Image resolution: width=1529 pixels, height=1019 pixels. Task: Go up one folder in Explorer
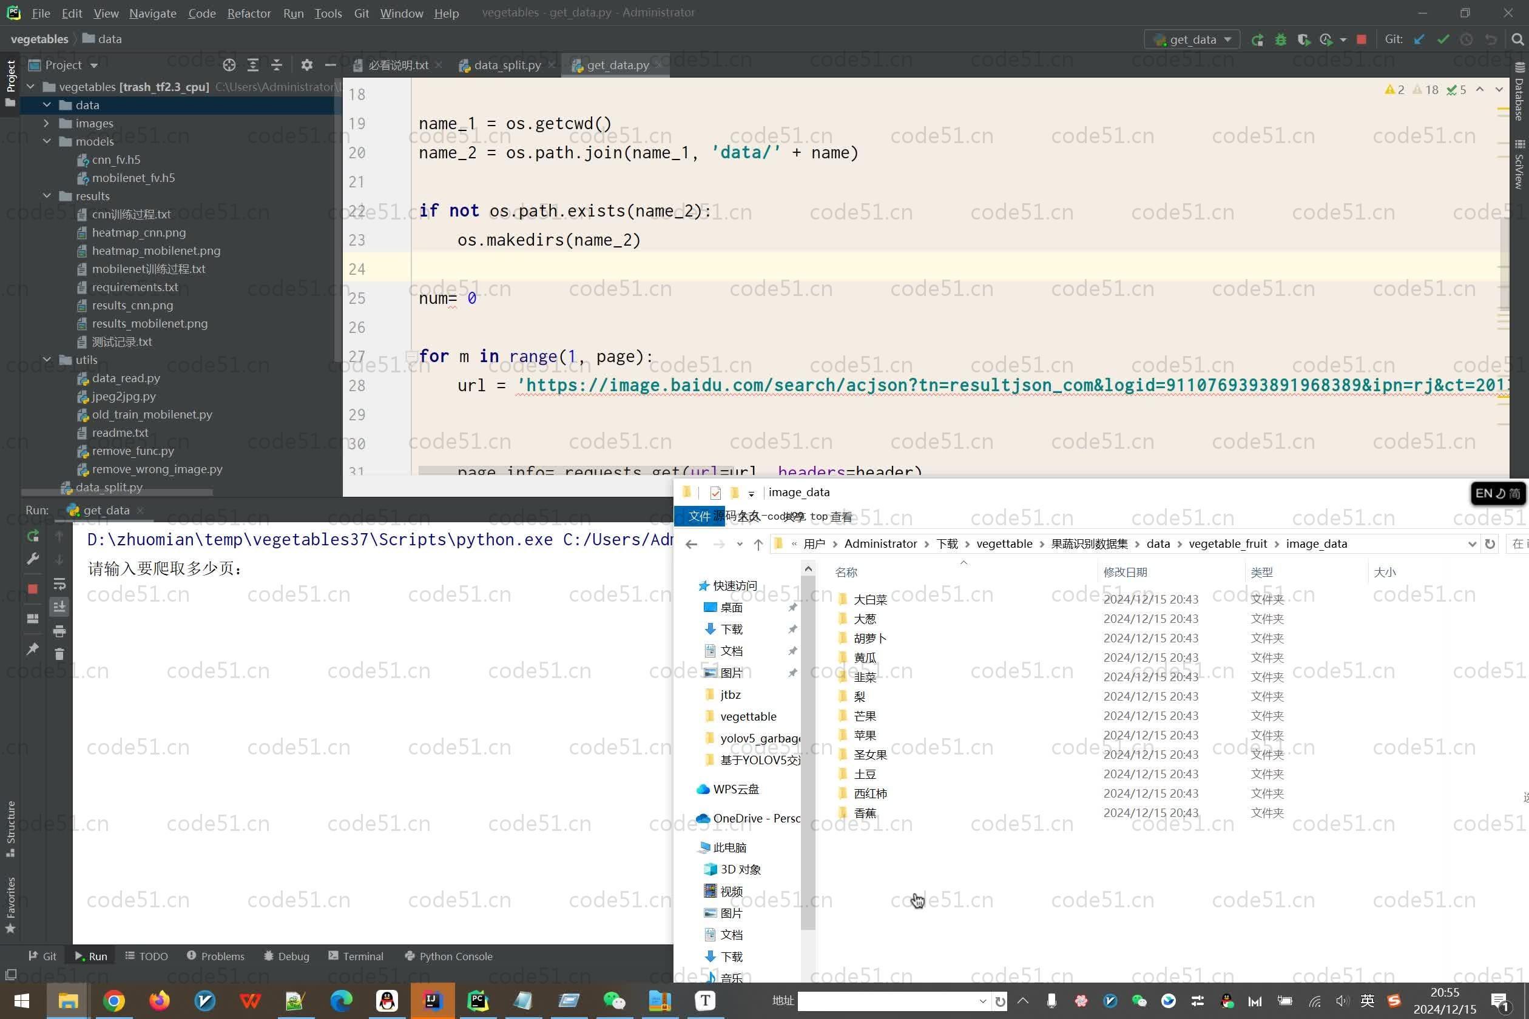(x=758, y=545)
